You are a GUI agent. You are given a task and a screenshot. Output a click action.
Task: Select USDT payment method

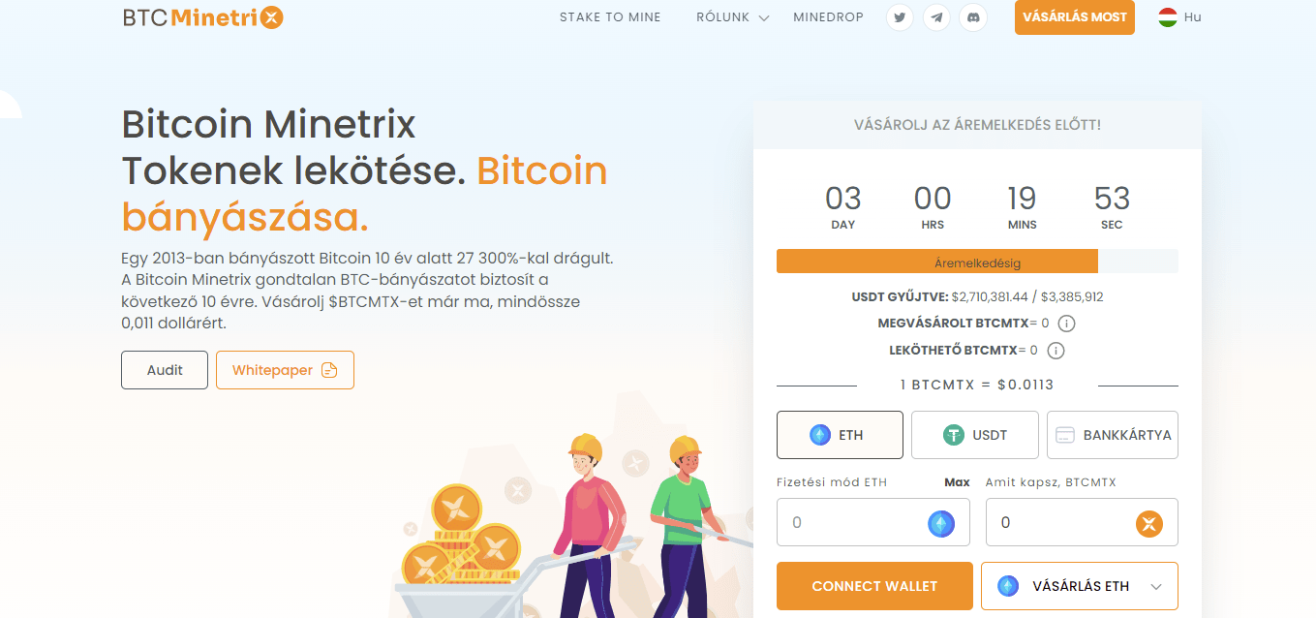975,435
